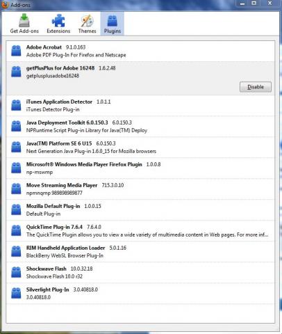The image size is (282, 334).
Task: Click 'NPRuntime Script Plug-in Library' description
Action: tap(87, 131)
